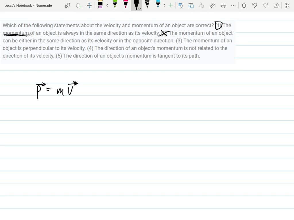Select the blue pen

click(x=158, y=5)
